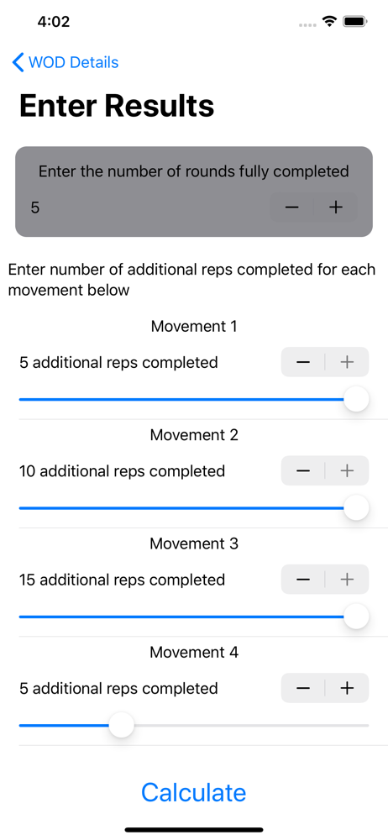Tap minus on the Movement 3 stepper
This screenshot has height=840, width=388.
click(303, 579)
